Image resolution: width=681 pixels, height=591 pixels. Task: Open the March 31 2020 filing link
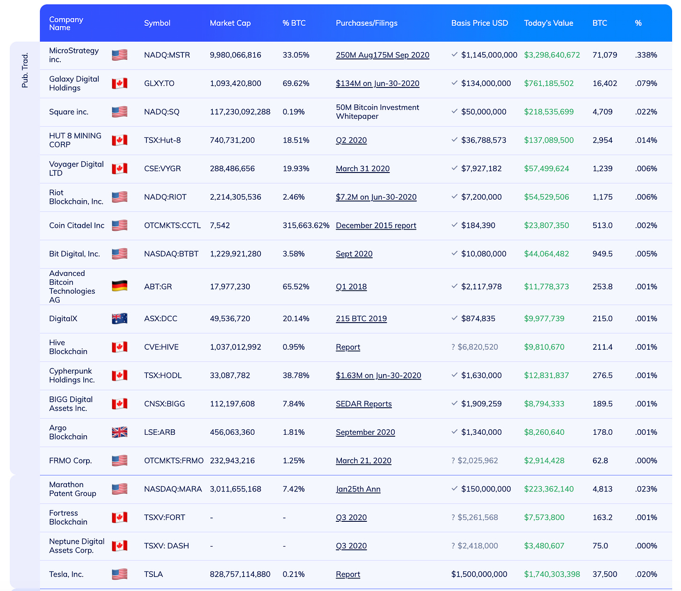362,169
